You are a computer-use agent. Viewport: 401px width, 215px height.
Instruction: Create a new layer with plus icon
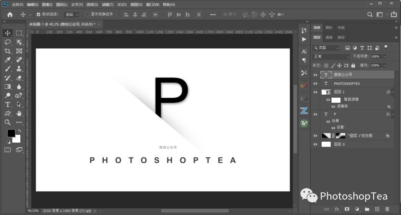(x=377, y=209)
